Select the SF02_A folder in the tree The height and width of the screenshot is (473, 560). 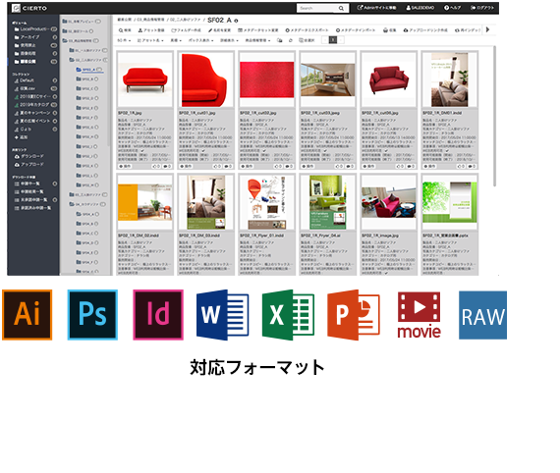click(89, 70)
